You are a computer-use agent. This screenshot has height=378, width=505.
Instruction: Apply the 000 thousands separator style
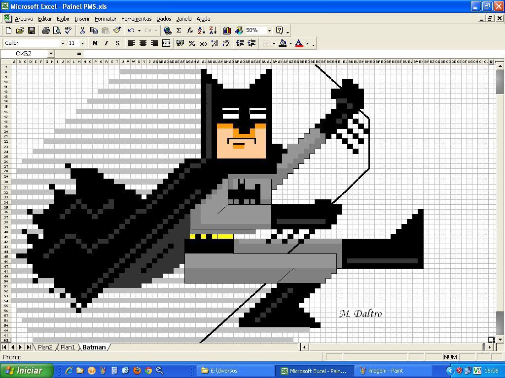click(x=203, y=43)
